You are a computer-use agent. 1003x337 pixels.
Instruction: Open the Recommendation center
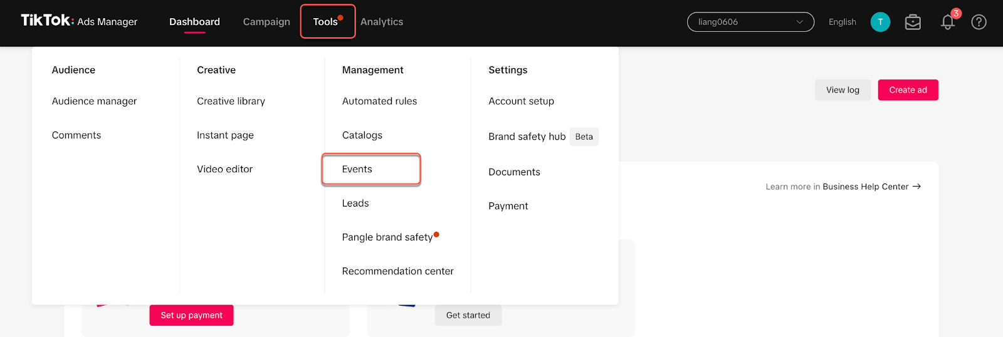point(397,271)
